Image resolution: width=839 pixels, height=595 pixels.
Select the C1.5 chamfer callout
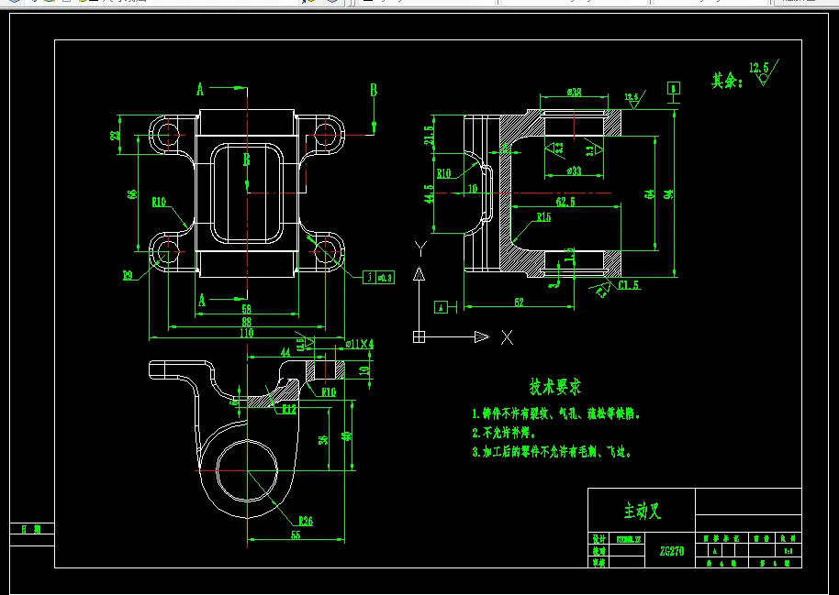coord(629,285)
